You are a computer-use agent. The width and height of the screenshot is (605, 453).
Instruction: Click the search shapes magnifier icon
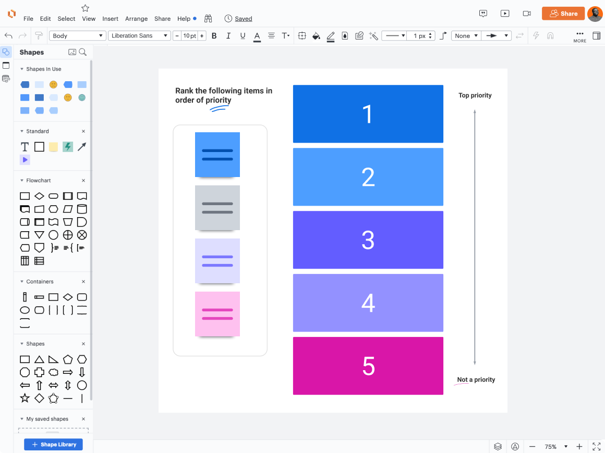click(x=82, y=52)
